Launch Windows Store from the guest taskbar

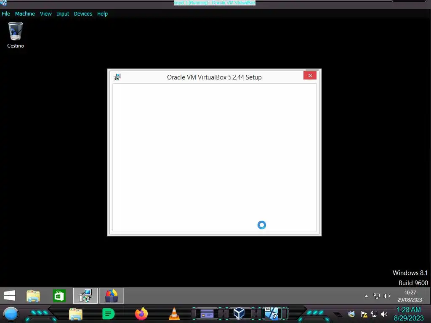point(59,296)
